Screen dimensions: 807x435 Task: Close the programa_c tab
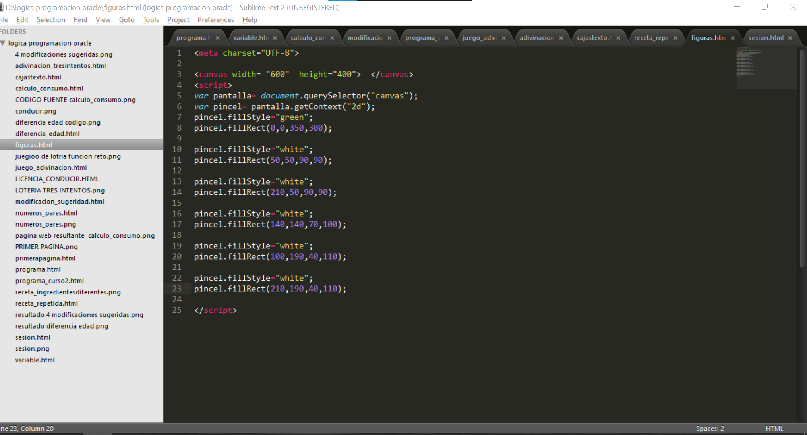tap(447, 38)
